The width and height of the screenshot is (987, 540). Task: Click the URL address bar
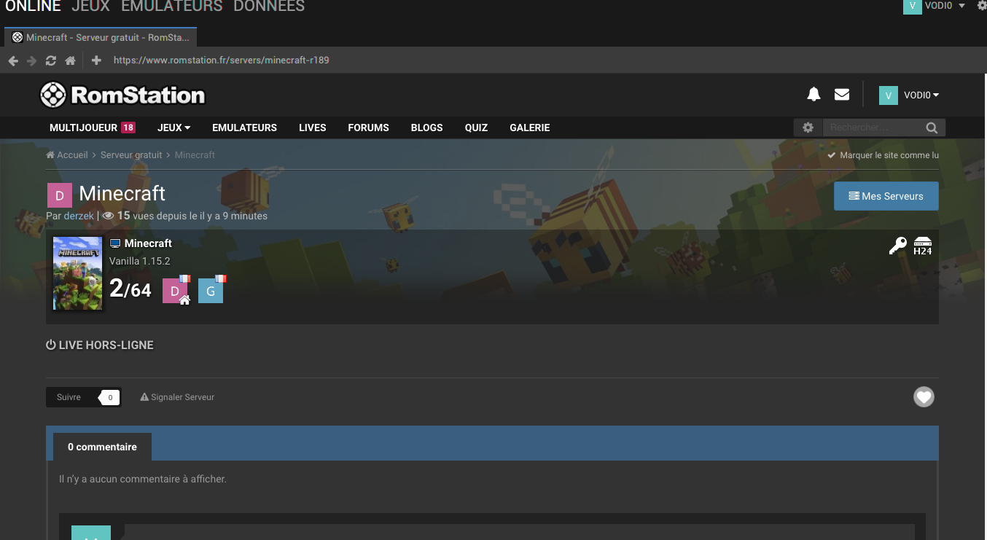click(221, 60)
